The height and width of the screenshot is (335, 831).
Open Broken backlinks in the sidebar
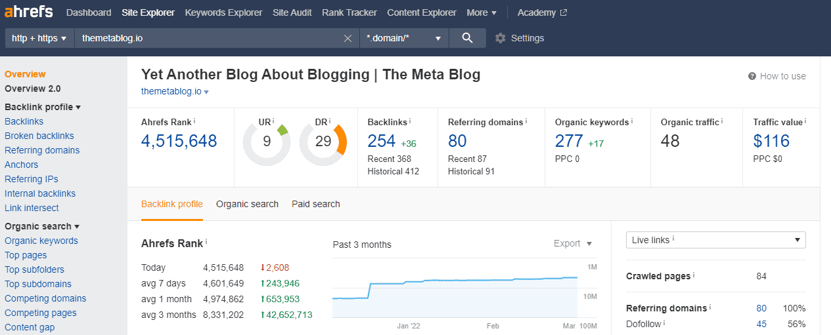[x=39, y=136]
